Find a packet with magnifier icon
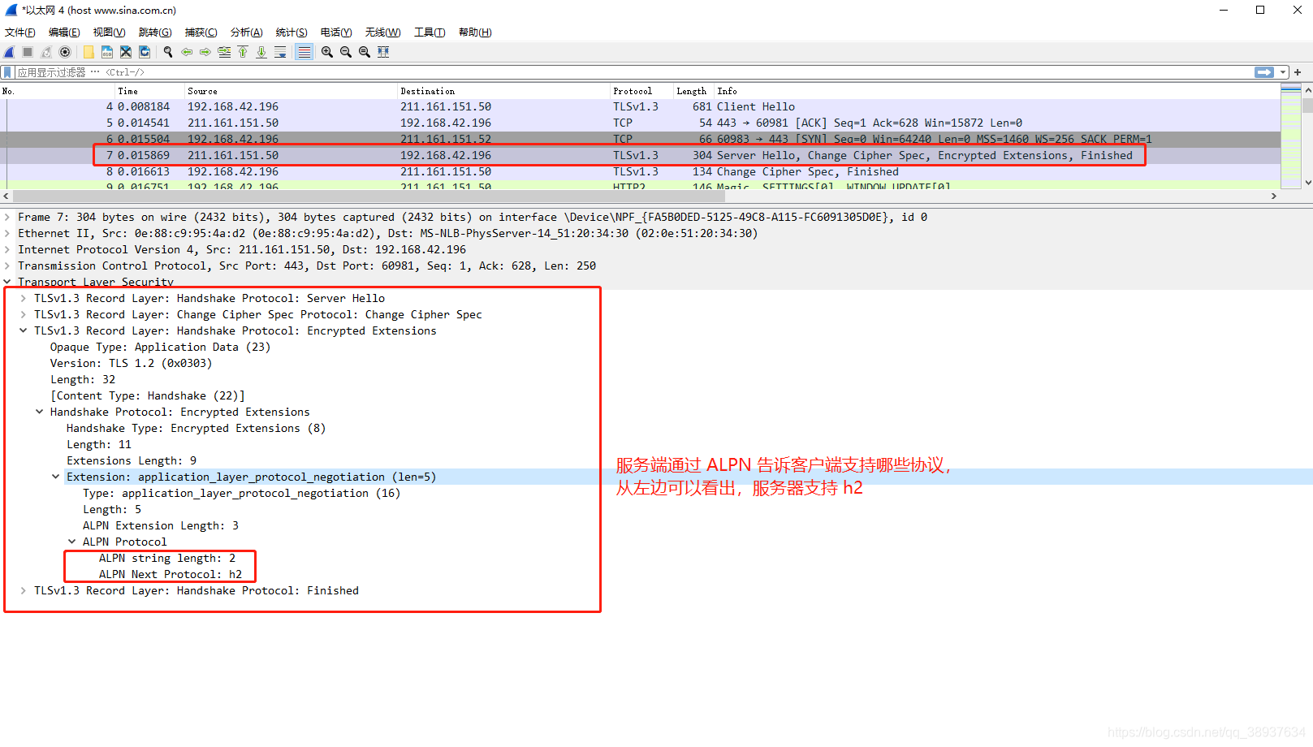This screenshot has width=1313, height=747. [168, 52]
